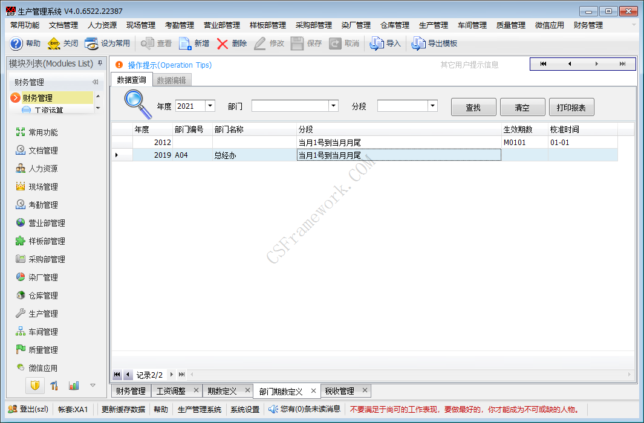Expand sidebar footer overflow arrow
Viewport: 644px width, 423px height.
coord(93,386)
